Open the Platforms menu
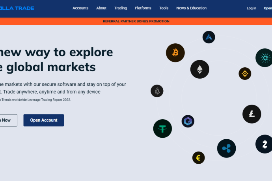Image resolution: width=272 pixels, height=181 pixels. click(143, 8)
